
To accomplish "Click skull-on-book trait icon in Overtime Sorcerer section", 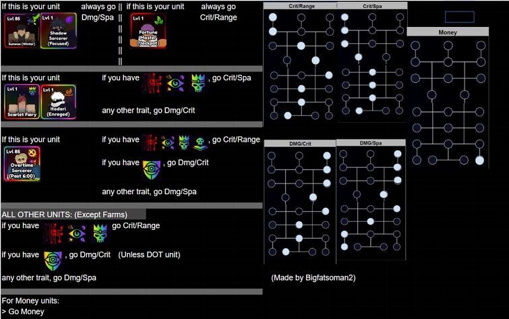I will point(201,142).
